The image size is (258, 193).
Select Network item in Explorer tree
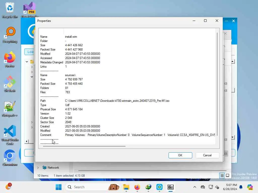[53, 168]
